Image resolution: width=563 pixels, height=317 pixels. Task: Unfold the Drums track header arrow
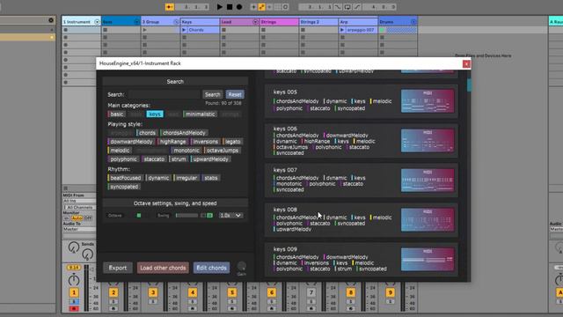[x=413, y=22]
